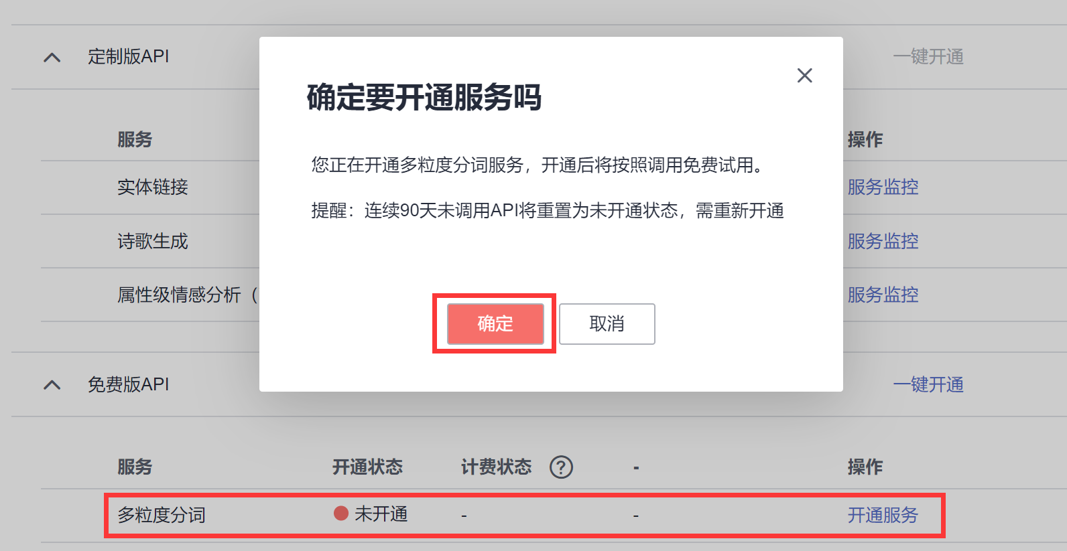Open 服务监控 for 属性级情感分析
Image resolution: width=1067 pixels, height=551 pixels.
click(883, 295)
